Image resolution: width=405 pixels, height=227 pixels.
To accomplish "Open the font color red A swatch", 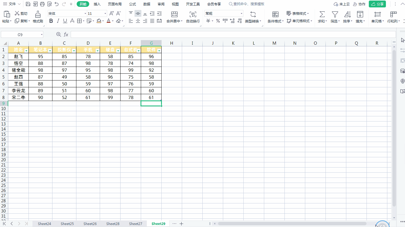I will (108, 21).
